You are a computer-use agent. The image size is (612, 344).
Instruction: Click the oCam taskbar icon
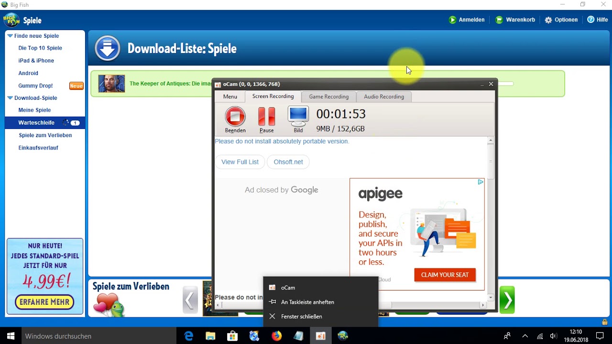(321, 336)
